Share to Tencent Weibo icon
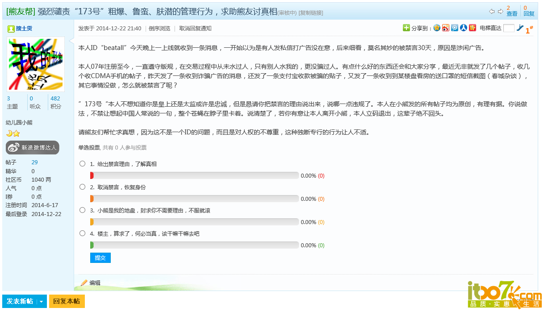This screenshot has width=544, height=312. [x=455, y=28]
